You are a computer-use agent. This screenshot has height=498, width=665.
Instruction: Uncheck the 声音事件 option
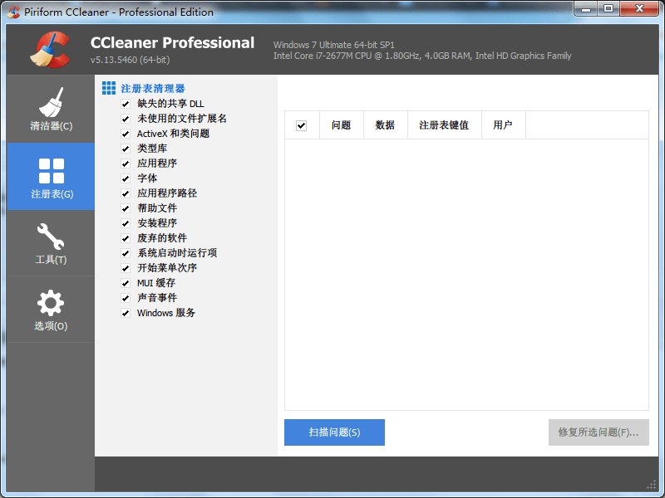(x=126, y=298)
